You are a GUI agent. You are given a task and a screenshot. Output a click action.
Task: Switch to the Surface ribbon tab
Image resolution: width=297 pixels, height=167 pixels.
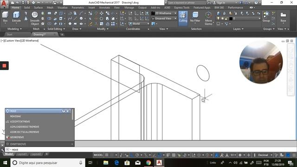click(38, 7)
